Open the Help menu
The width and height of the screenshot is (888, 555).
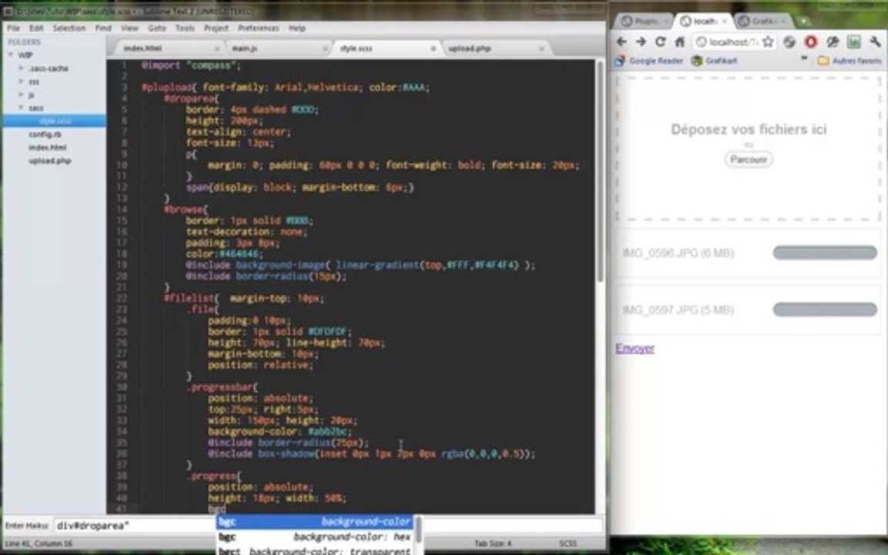pos(297,28)
